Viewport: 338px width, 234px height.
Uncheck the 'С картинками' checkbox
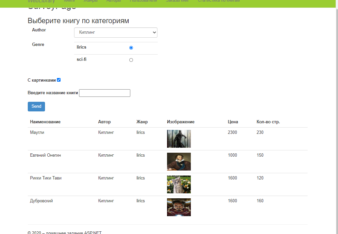[59, 80]
